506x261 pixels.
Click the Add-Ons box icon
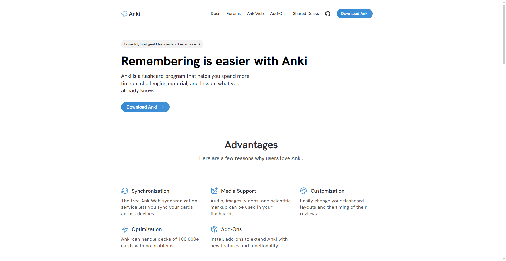pyautogui.click(x=214, y=229)
